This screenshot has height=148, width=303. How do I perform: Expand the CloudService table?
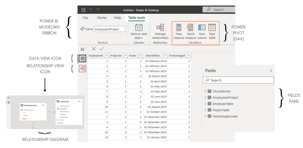coord(205,91)
